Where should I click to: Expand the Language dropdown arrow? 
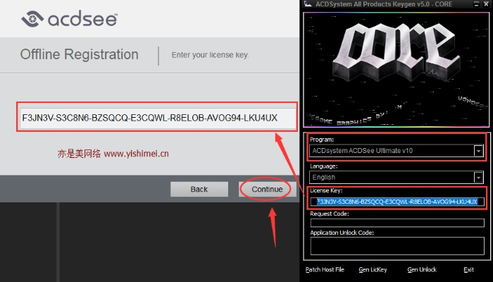tap(478, 177)
